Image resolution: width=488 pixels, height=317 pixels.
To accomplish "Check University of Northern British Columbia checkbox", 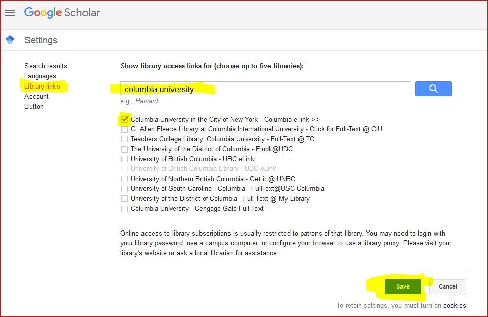I will click(x=125, y=179).
